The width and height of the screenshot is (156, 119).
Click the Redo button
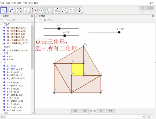point(151,8)
